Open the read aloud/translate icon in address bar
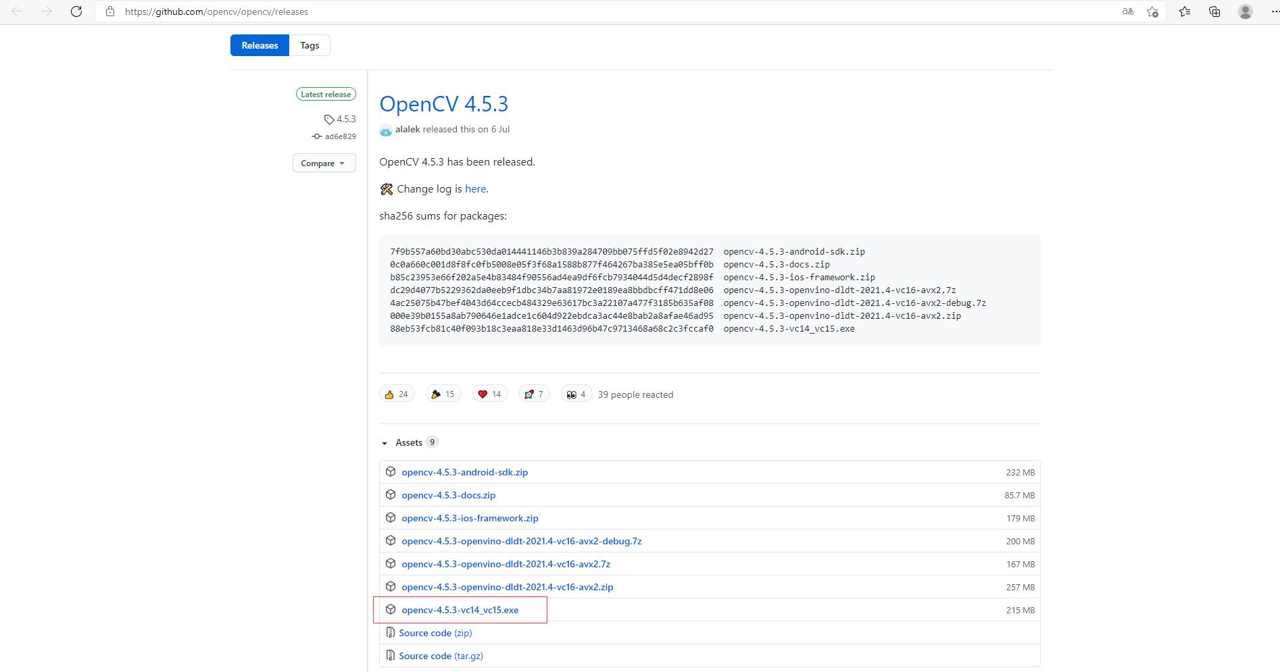1280x672 pixels. point(1128,11)
